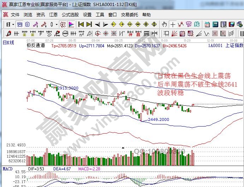Click the 上证指数 stock name label

234,46
